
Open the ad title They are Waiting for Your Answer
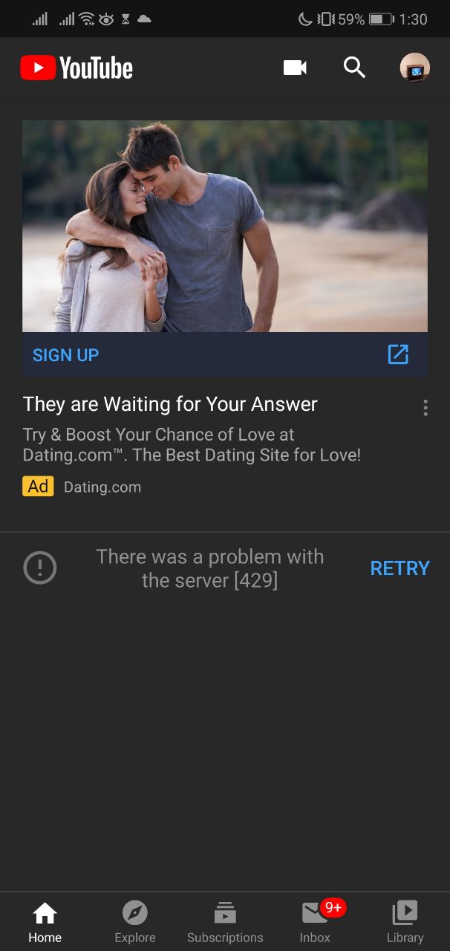[x=170, y=404]
